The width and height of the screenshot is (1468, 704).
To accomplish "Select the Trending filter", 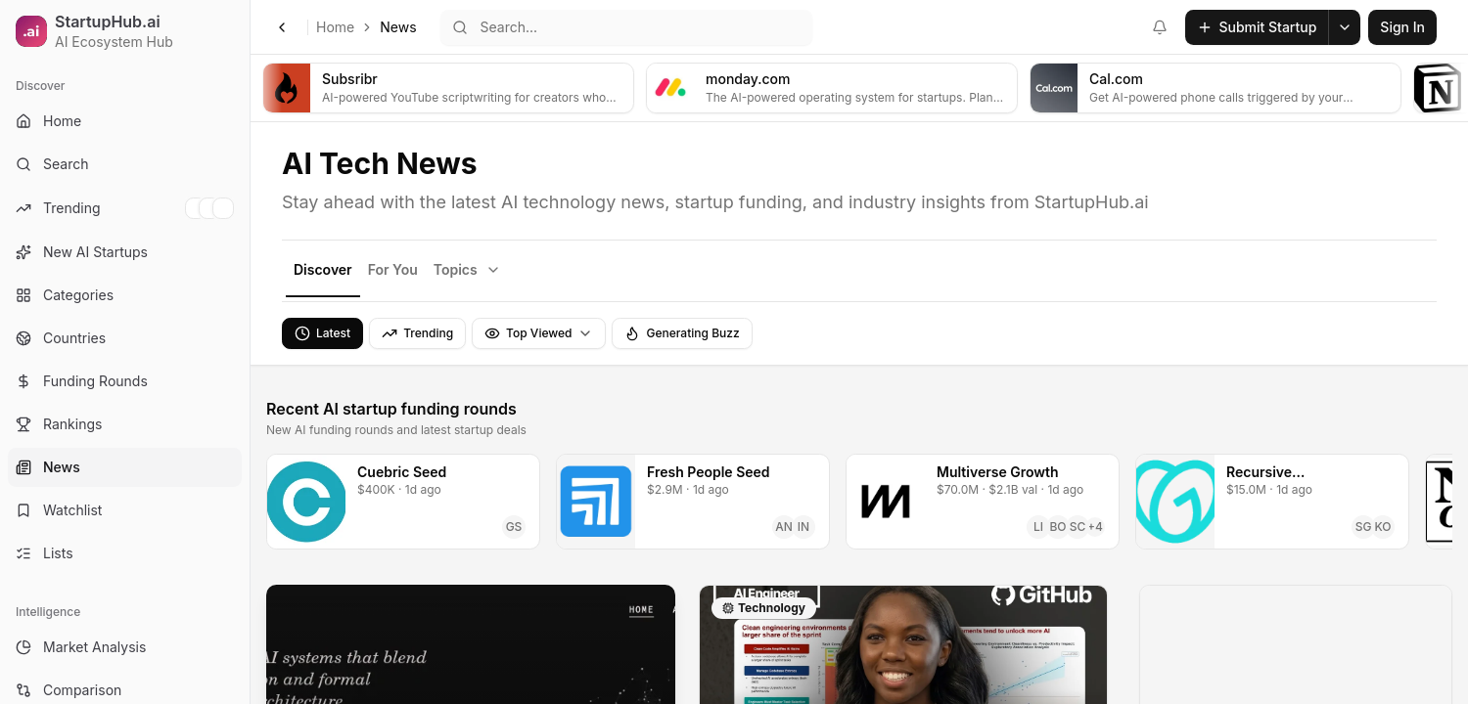I will coord(417,333).
